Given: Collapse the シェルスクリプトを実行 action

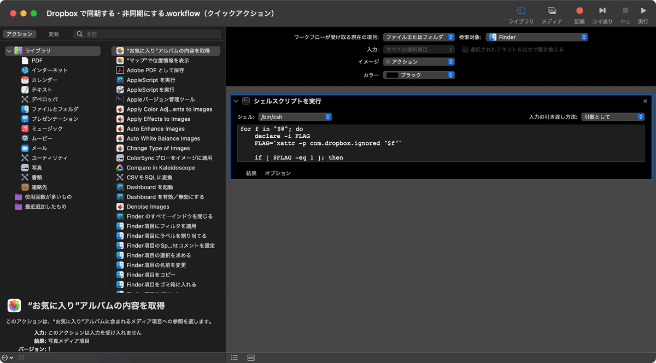Looking at the screenshot, I should pyautogui.click(x=236, y=101).
